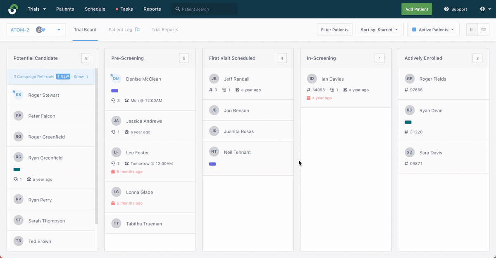Switch to column board view icon

[472, 30]
